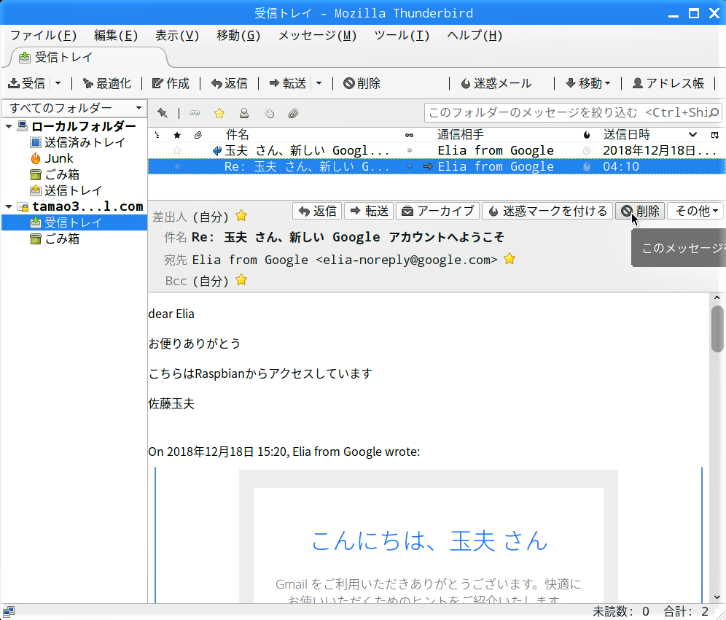
Task: Toggle the pin quick filter icon
Action: [163, 113]
